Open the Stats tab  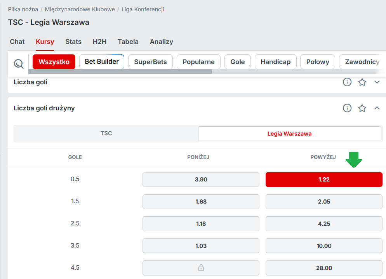73,42
